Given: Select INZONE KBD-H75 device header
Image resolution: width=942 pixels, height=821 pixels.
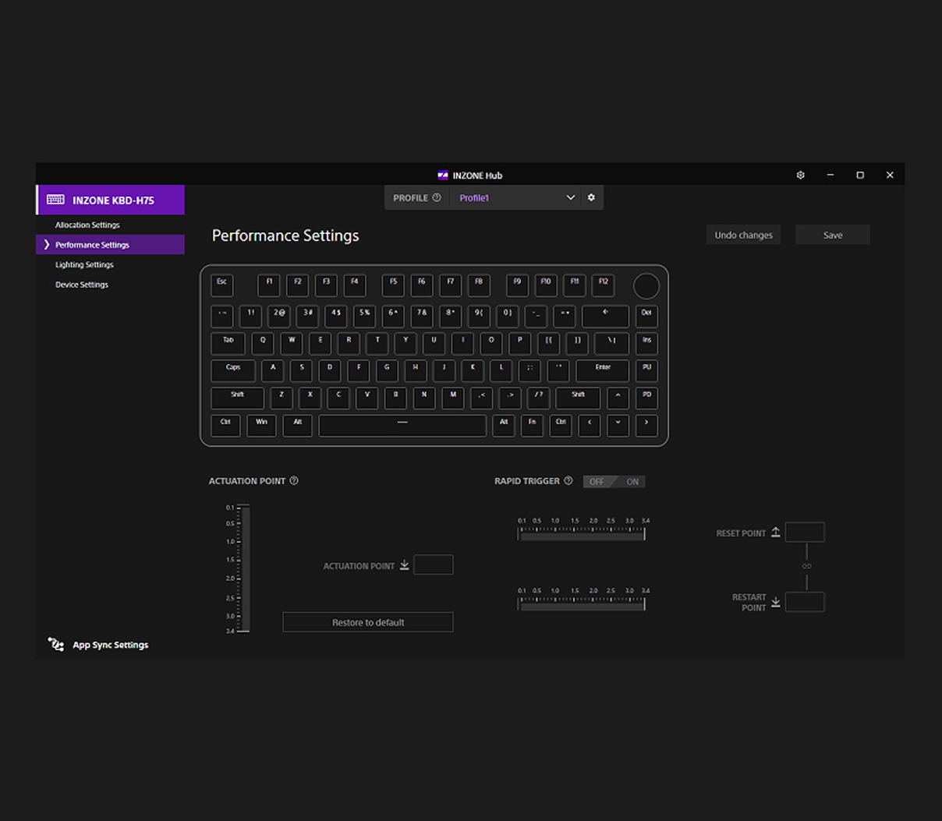Looking at the screenshot, I should pos(111,200).
